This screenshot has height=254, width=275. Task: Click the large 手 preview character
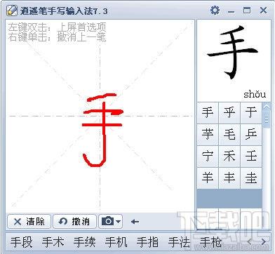tap(233, 53)
